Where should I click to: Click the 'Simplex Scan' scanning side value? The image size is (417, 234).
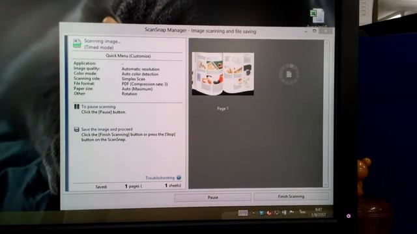click(133, 79)
